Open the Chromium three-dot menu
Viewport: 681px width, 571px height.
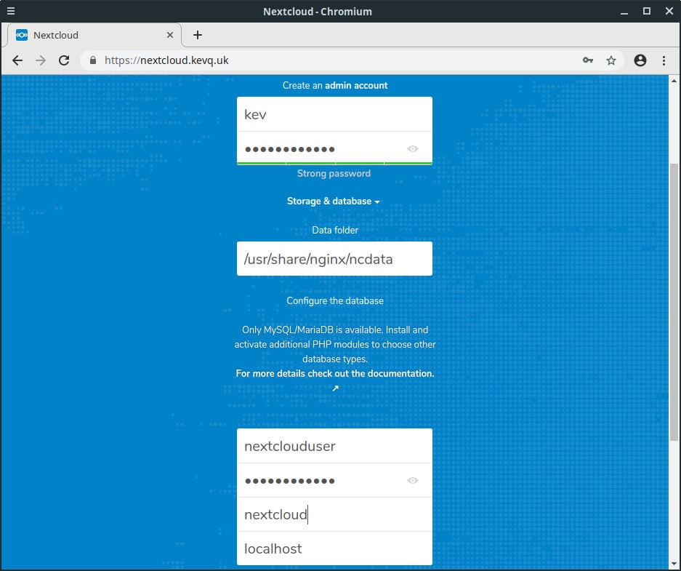[664, 60]
